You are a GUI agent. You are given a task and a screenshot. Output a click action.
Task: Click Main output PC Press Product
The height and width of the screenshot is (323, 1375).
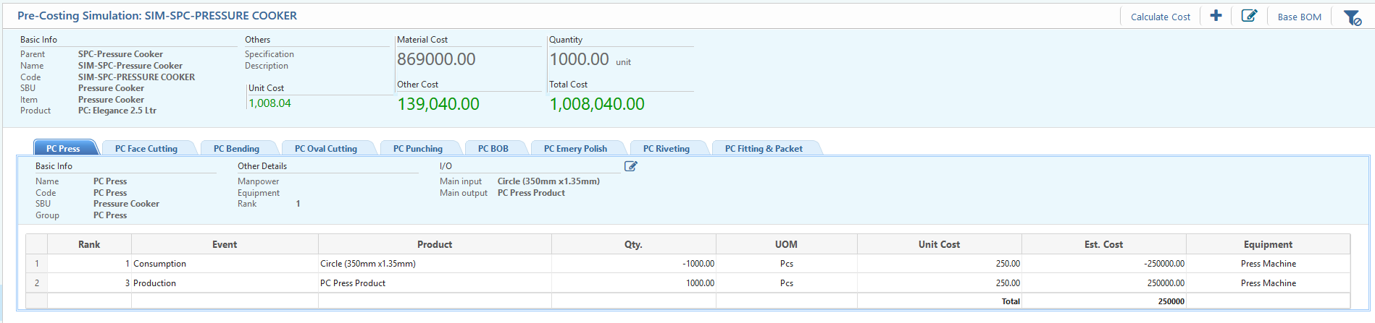coord(531,193)
